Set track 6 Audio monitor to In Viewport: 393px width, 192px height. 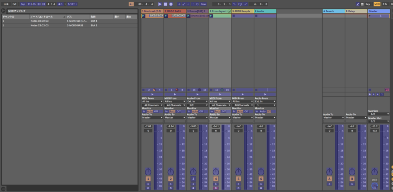257,111
